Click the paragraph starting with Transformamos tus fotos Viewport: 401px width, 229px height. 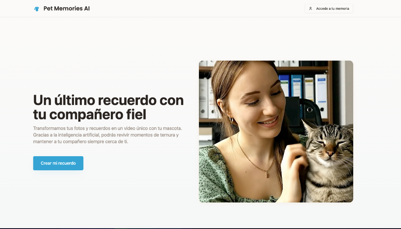click(x=107, y=128)
